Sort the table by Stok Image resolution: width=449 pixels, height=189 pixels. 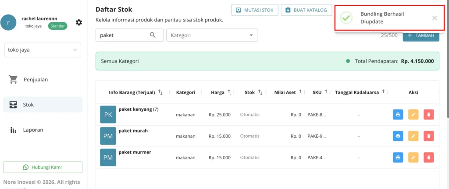253,92
